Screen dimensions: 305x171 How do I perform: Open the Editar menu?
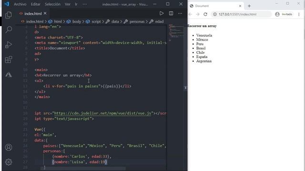pos(35,4)
